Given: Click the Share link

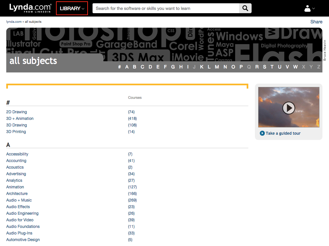Looking at the screenshot, I should (316, 22).
